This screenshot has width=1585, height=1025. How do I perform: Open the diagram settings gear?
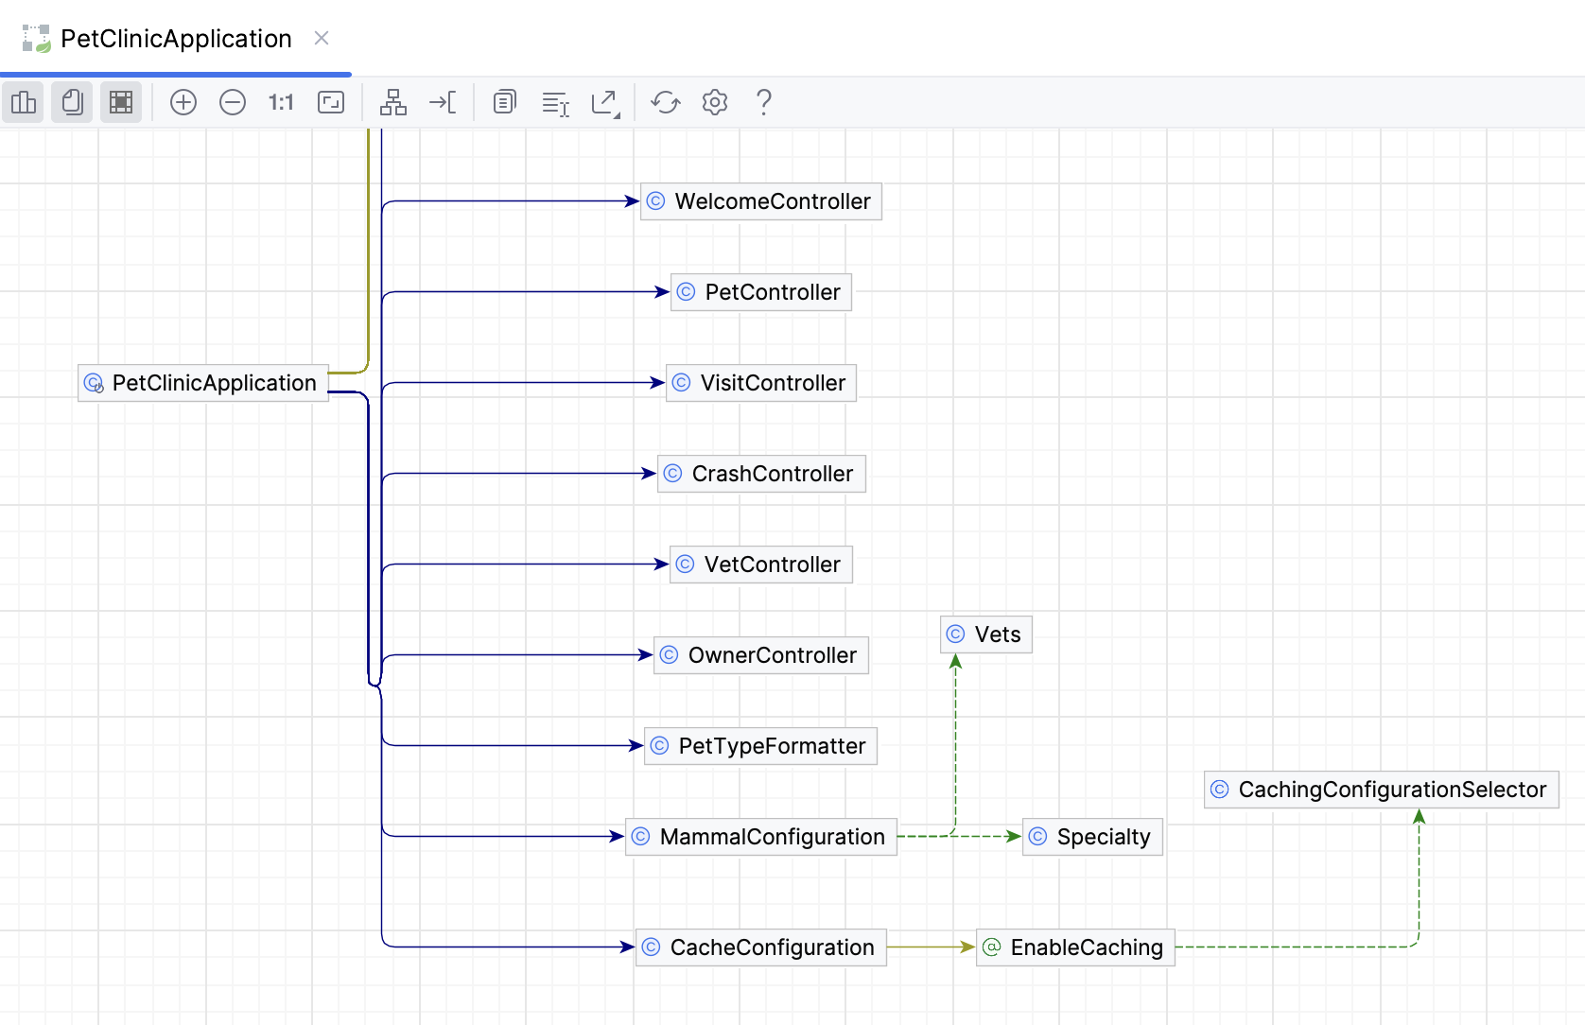tap(714, 102)
